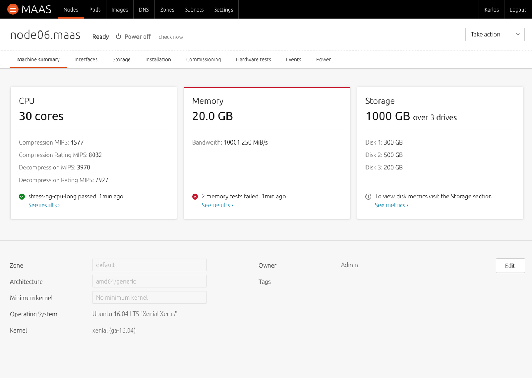Open the Commissioning tab
The width and height of the screenshot is (532, 378).
coord(203,59)
